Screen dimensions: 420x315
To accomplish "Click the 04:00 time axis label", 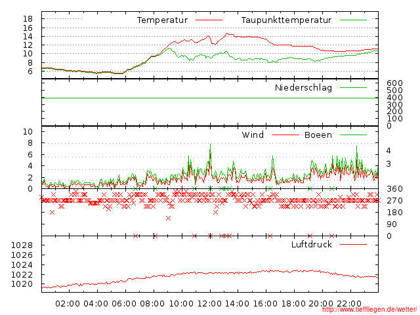I will click(x=96, y=304).
